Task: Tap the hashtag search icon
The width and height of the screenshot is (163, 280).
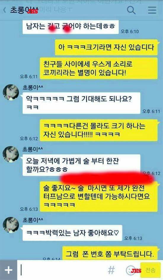Action: click(111, 270)
